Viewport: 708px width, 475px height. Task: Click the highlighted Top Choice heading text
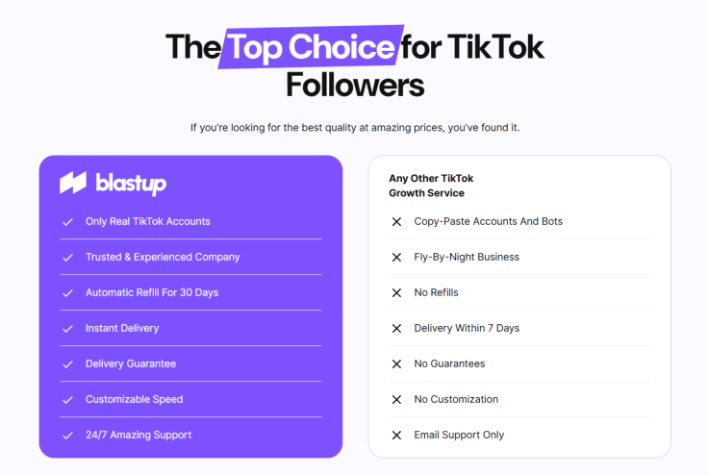(311, 47)
